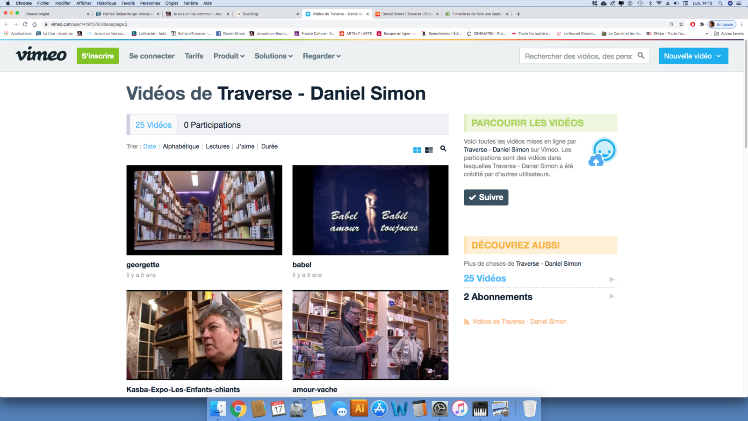Open the Chrome extensions puzzle icon
748x421 pixels.
pyautogui.click(x=702, y=24)
